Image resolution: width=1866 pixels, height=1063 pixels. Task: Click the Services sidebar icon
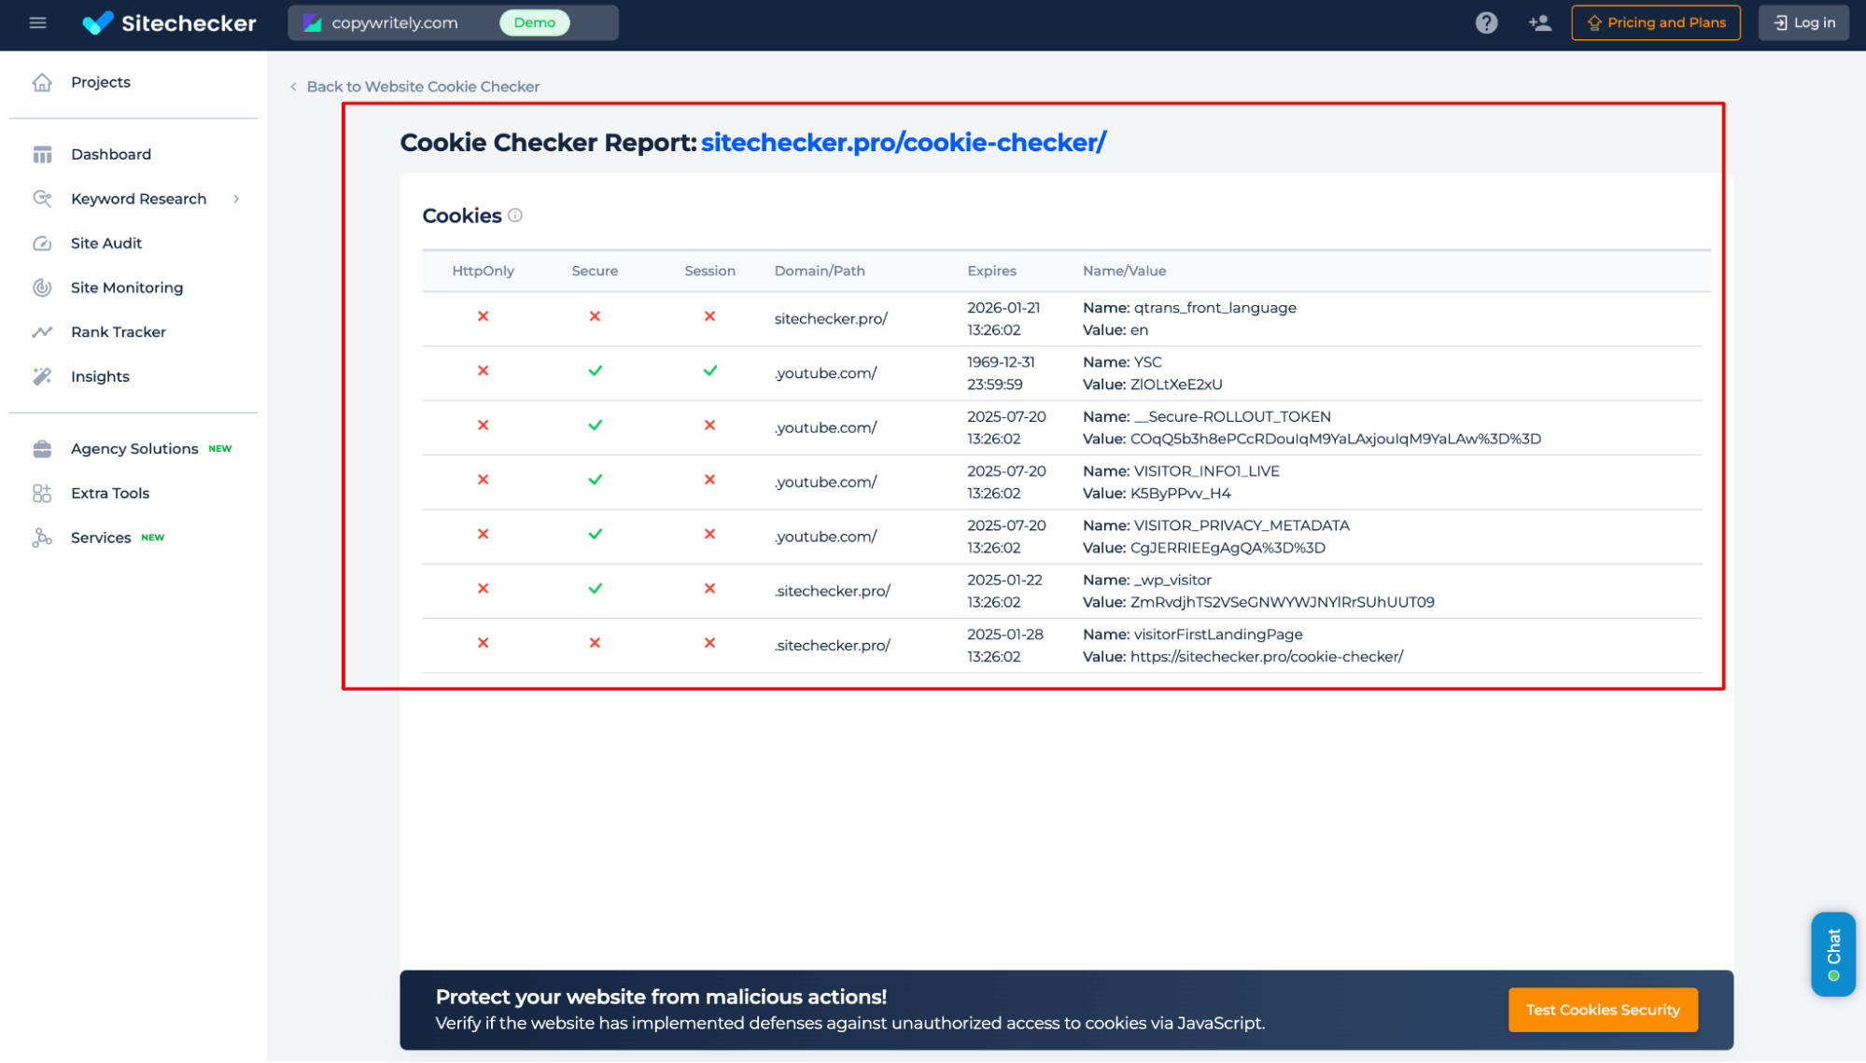(42, 538)
